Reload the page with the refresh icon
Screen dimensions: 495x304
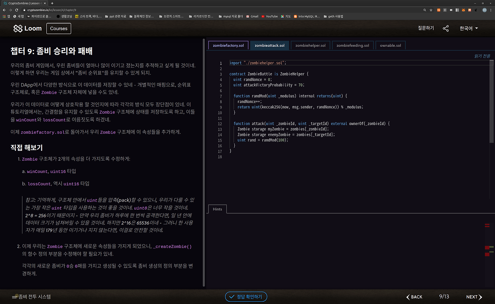[17, 10]
